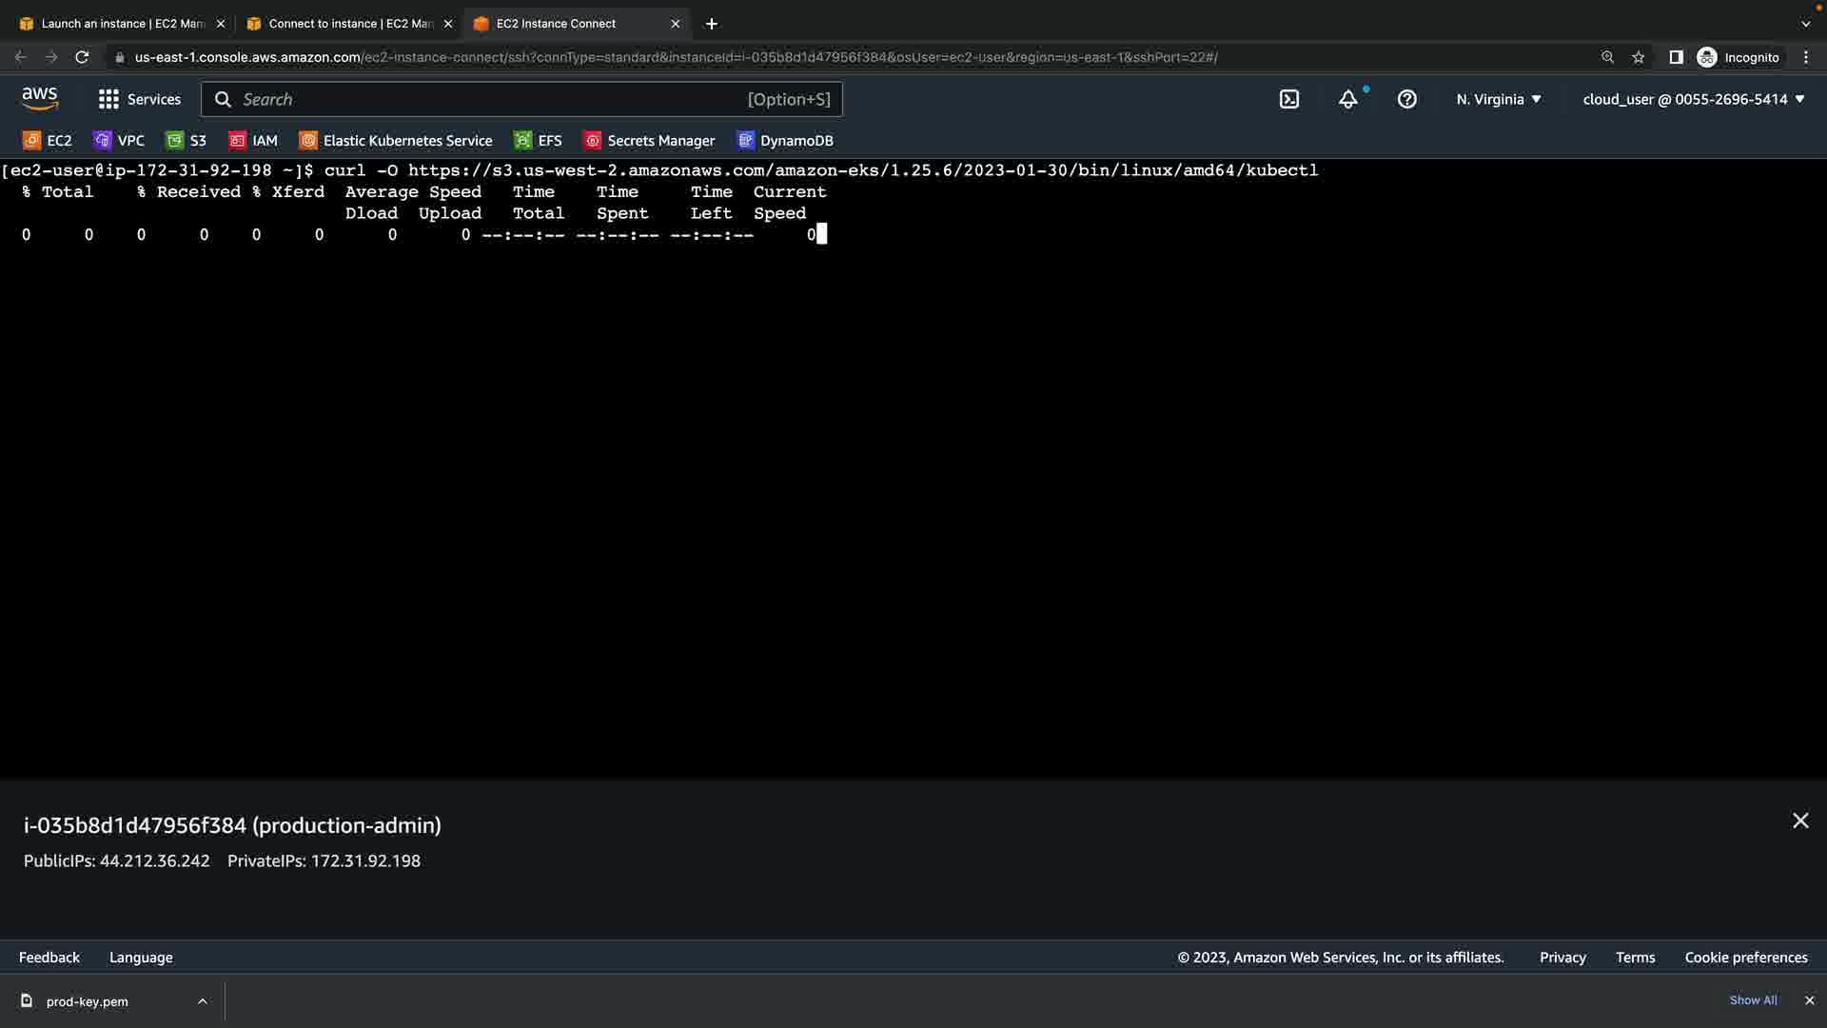Open the Secrets Manager shortcut

pos(649,141)
